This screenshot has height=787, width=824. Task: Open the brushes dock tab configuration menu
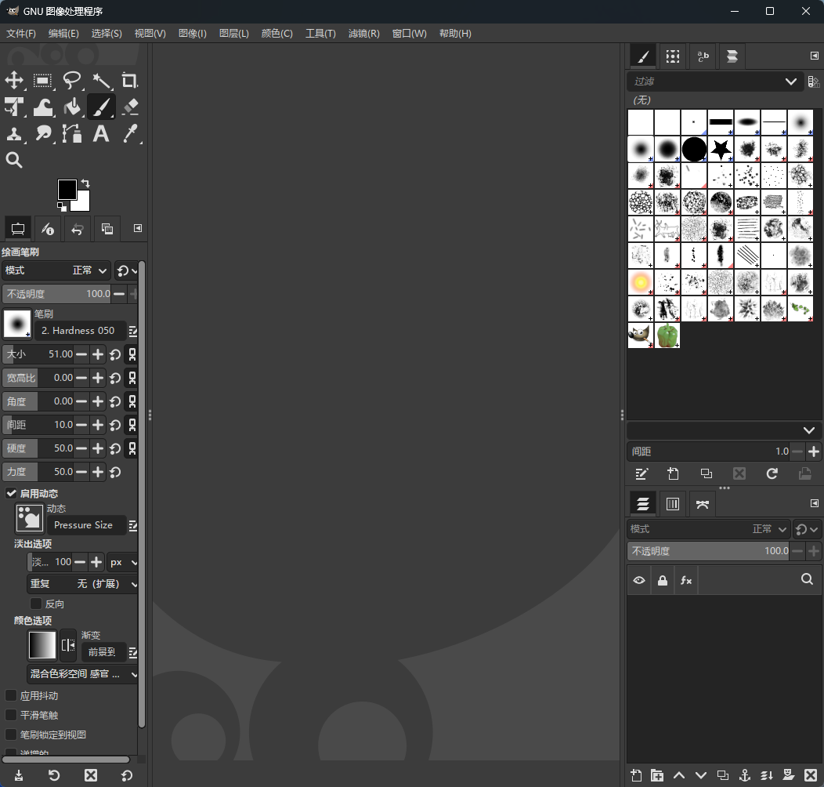814,56
